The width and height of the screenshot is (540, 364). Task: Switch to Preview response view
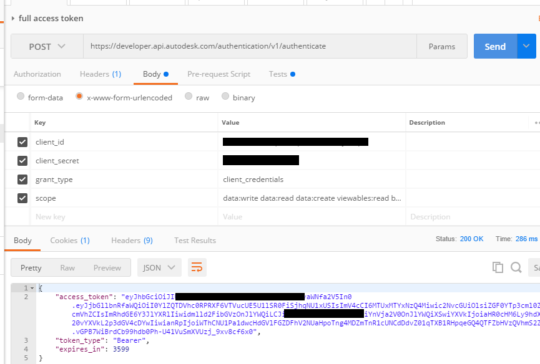pyautogui.click(x=107, y=268)
